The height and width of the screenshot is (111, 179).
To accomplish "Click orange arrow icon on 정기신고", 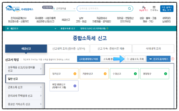I will pyautogui.click(x=75, y=74).
